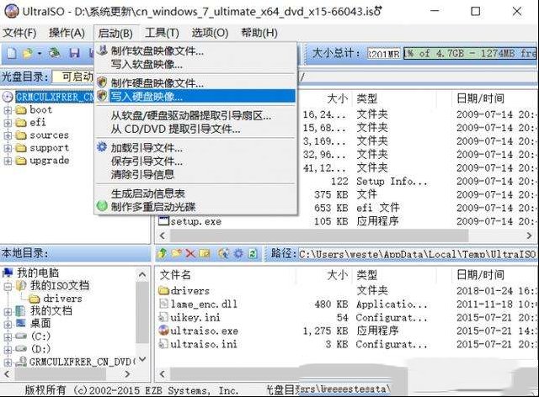The height and width of the screenshot is (397, 539).
Task: Open the 工具(T) menu
Action: pos(162,33)
